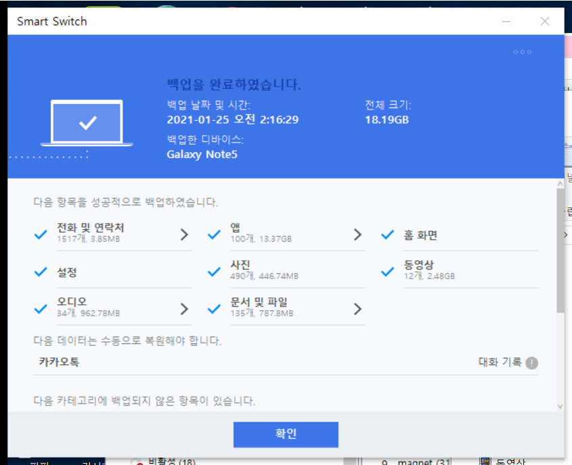Select the 전화 및 연락처 item label

pyautogui.click(x=91, y=228)
